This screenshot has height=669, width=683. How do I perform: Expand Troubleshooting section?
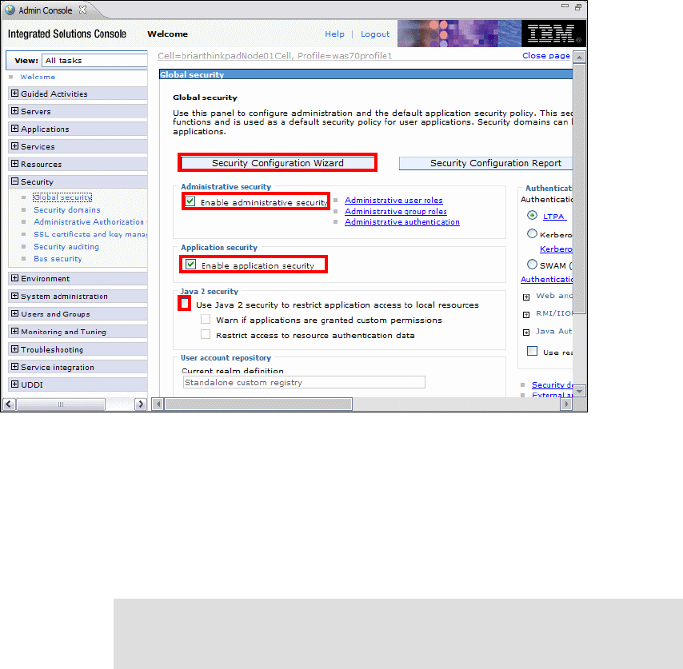15,349
